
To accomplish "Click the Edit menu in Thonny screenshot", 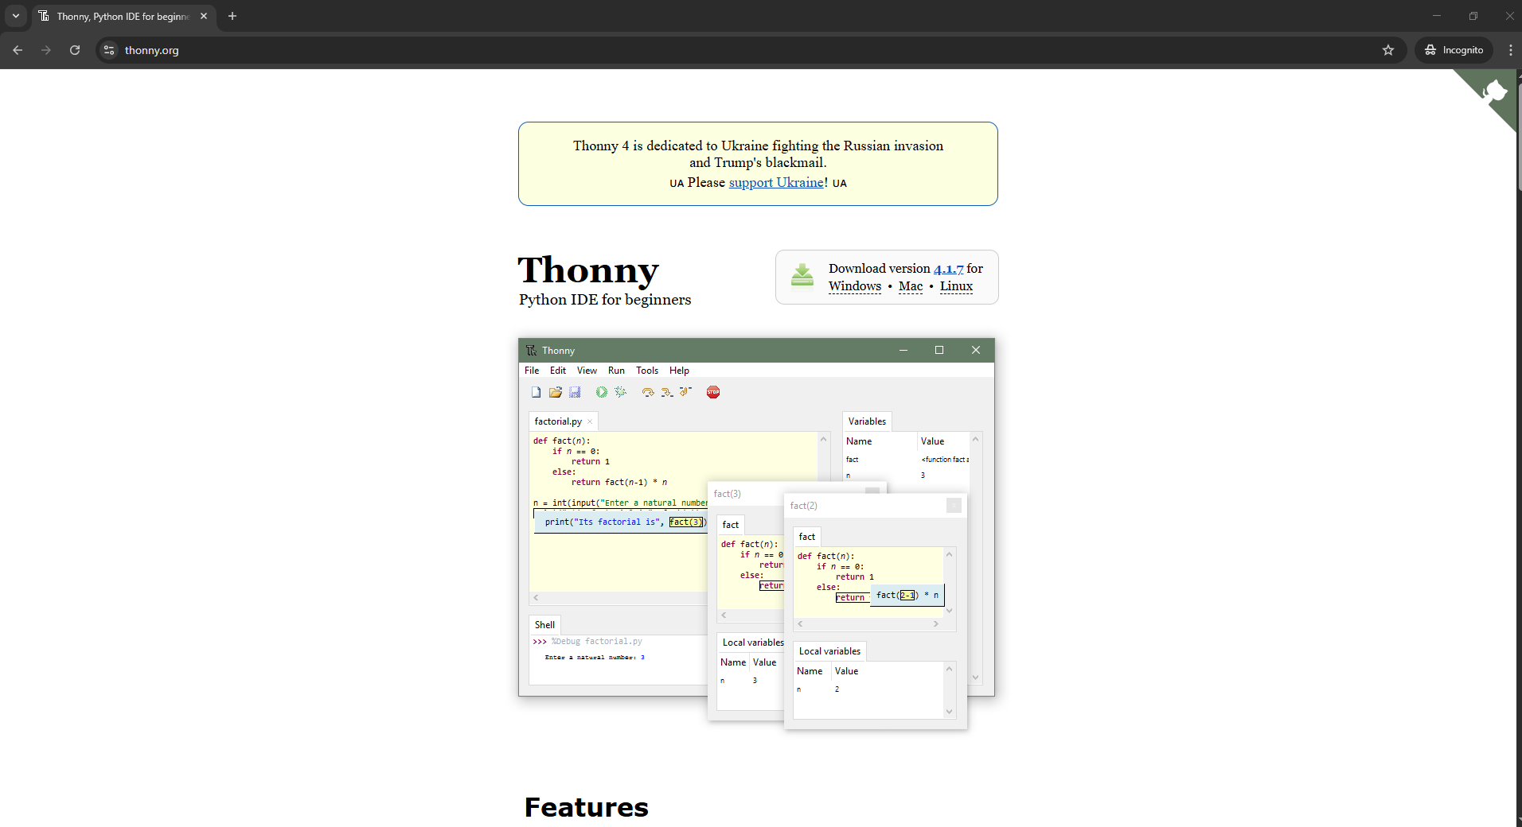I will (558, 371).
